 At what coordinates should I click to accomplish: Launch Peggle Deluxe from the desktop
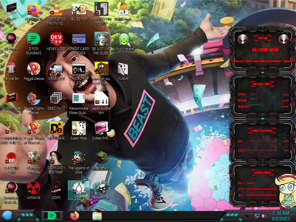[34, 71]
